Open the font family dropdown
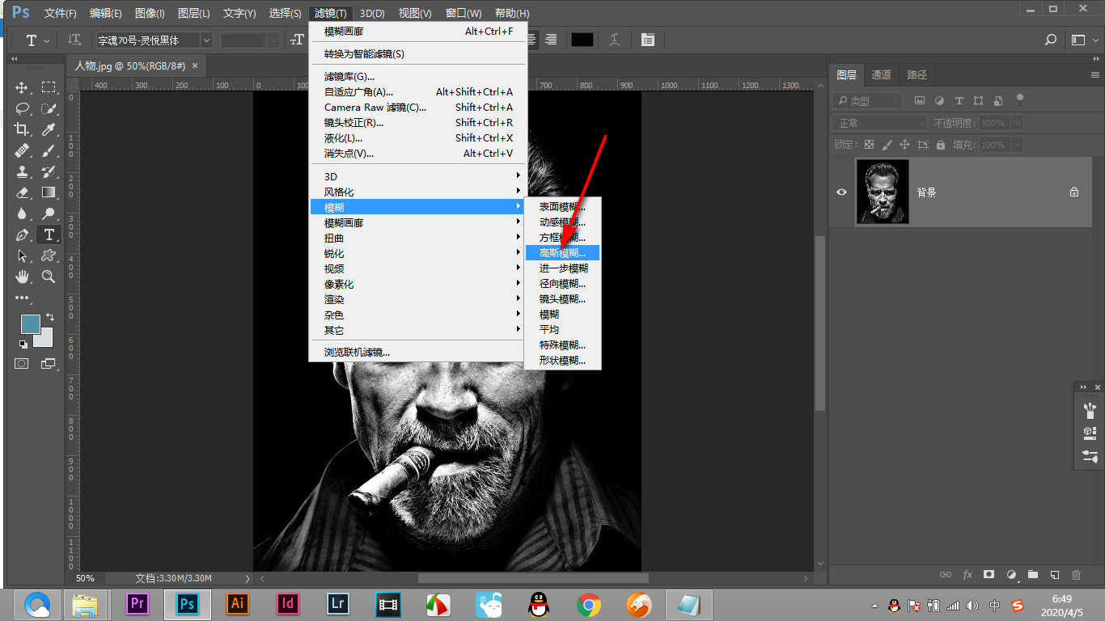The width and height of the screenshot is (1105, 621). [206, 40]
